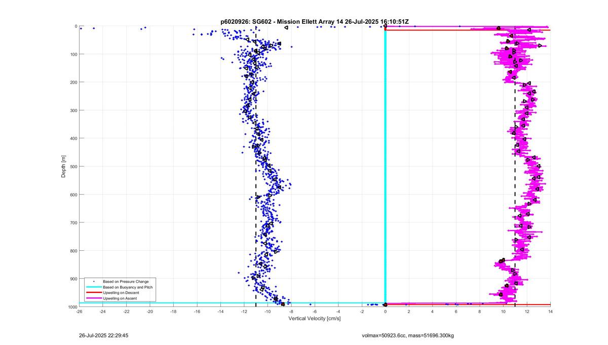Click legend entry 'Upwelling on Descent'

point(121,293)
